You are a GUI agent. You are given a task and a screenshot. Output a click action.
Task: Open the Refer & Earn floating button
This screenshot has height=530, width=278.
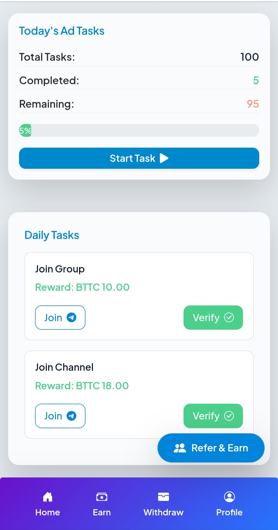click(211, 448)
